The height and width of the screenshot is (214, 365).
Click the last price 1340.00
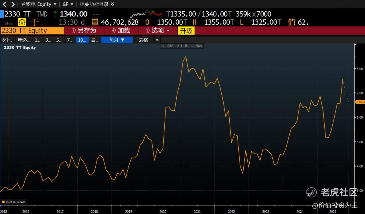(x=74, y=14)
